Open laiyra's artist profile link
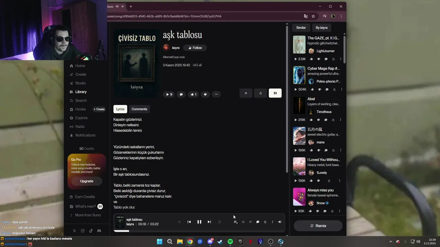This screenshot has width=440, height=247. (176, 48)
